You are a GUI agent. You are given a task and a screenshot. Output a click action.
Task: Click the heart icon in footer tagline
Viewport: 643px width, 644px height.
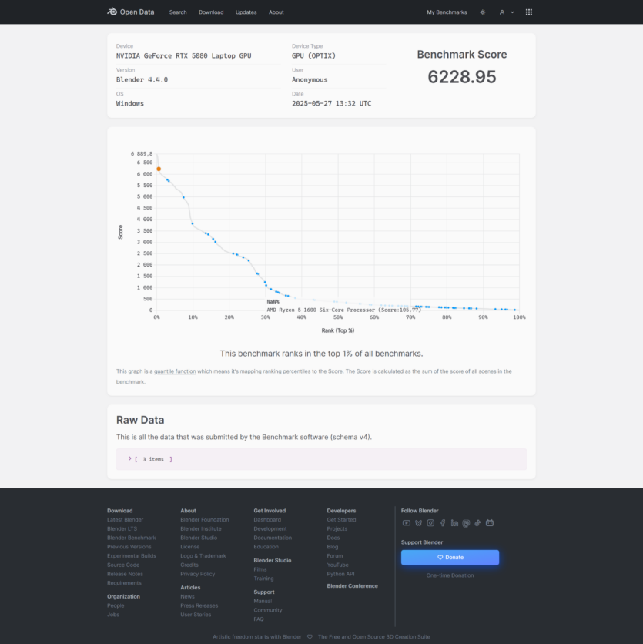310,636
